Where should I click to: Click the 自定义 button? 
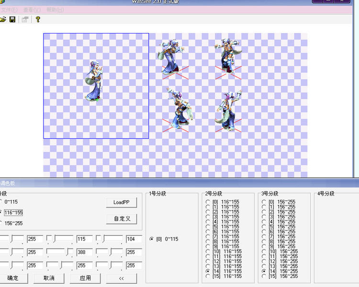(x=122, y=218)
